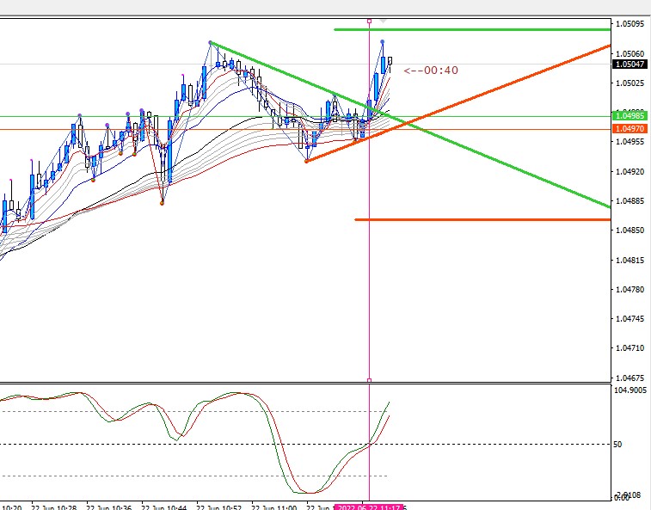This screenshot has width=651, height=510.
Task: Click the 1.04745 price scale value
Action: [x=630, y=318]
